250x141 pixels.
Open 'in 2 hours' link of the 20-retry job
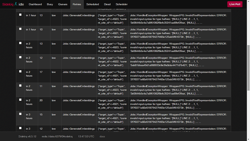pos(29,102)
